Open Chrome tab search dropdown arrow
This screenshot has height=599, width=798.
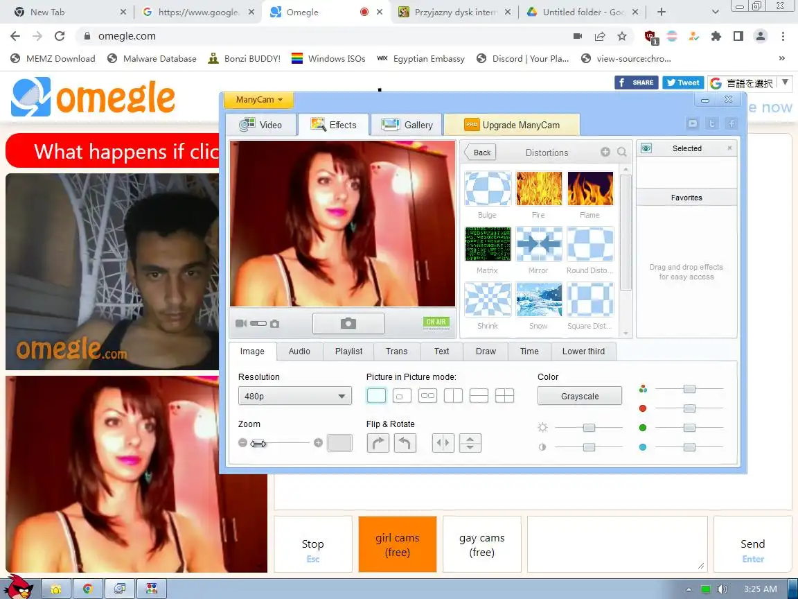tap(715, 12)
